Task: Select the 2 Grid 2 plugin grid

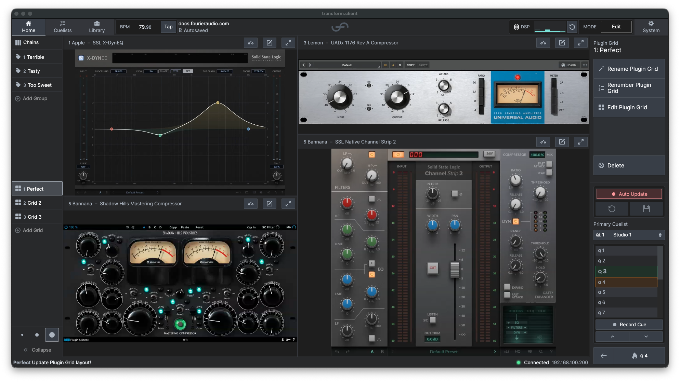Action: coord(37,203)
